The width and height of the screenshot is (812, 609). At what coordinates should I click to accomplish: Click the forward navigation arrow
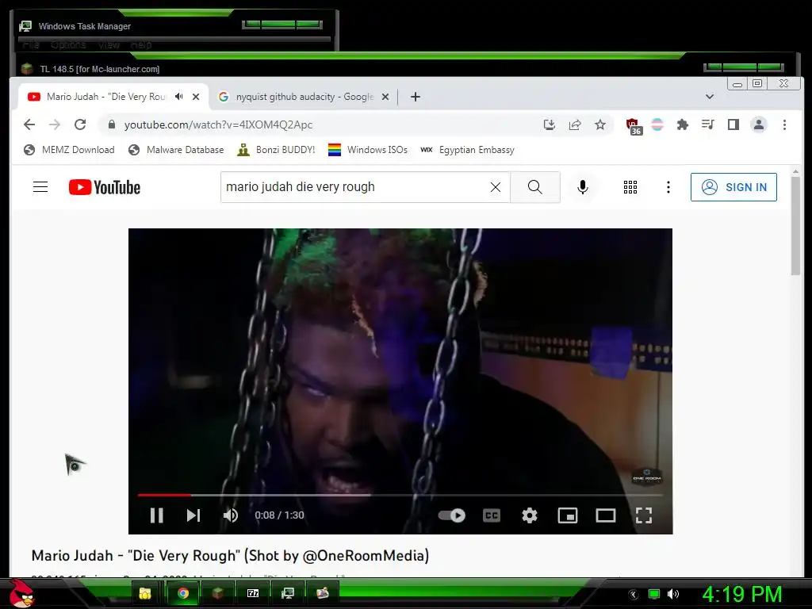[55, 124]
